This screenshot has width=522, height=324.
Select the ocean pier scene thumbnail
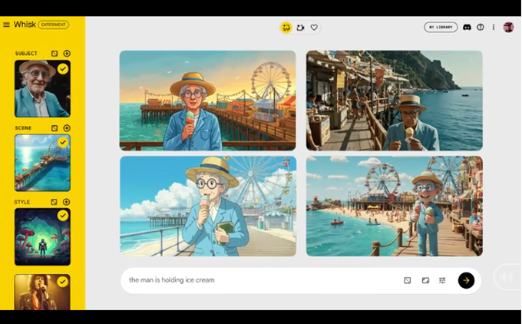click(42, 163)
